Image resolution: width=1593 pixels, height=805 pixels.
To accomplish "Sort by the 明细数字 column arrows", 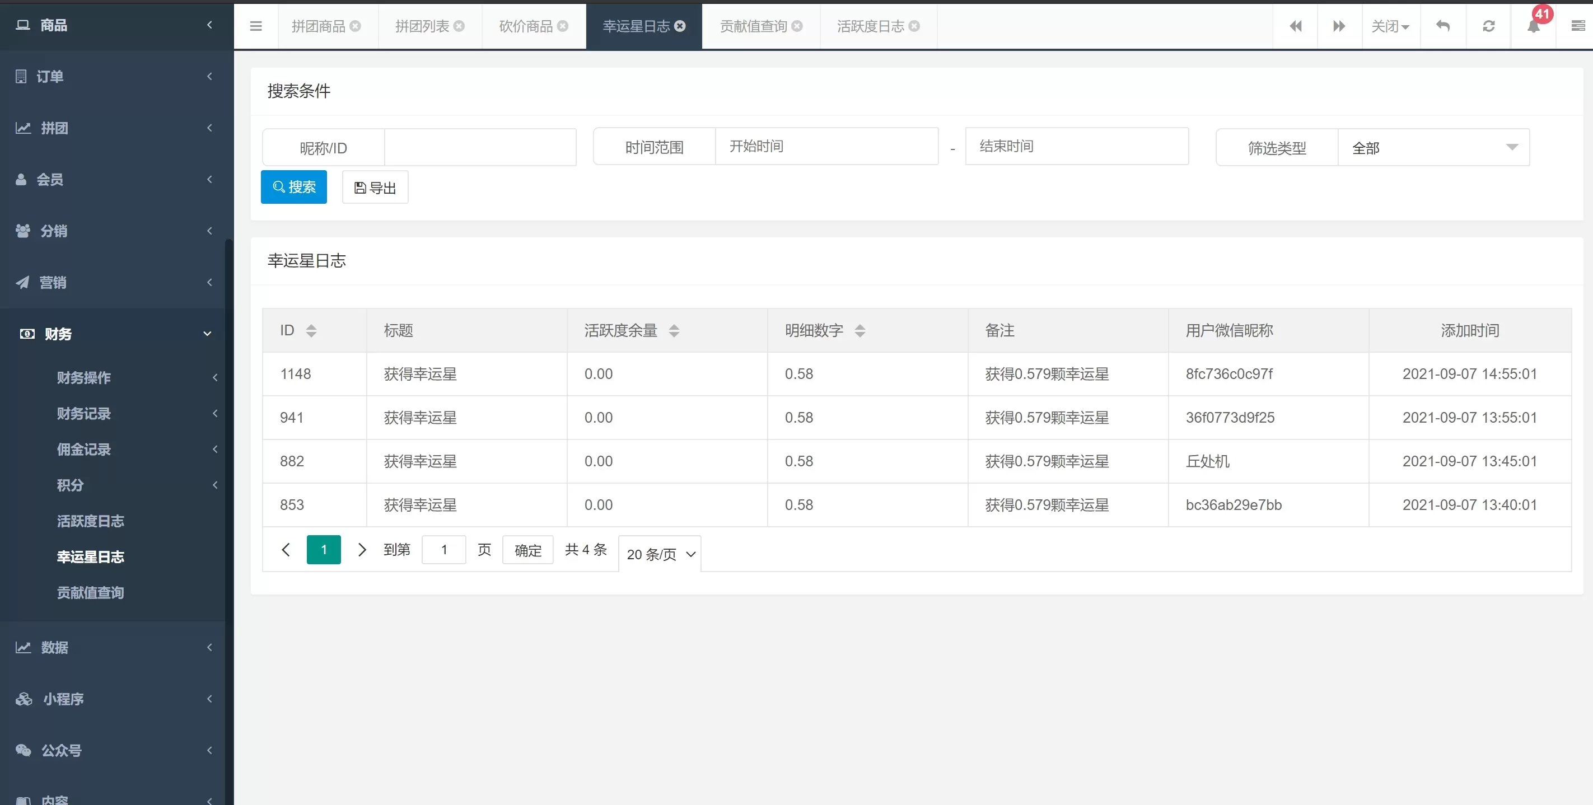I will [859, 331].
